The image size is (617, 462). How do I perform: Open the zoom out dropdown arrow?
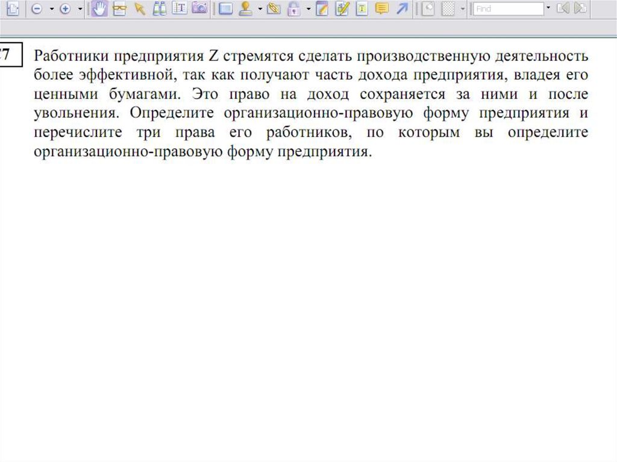click(x=52, y=8)
